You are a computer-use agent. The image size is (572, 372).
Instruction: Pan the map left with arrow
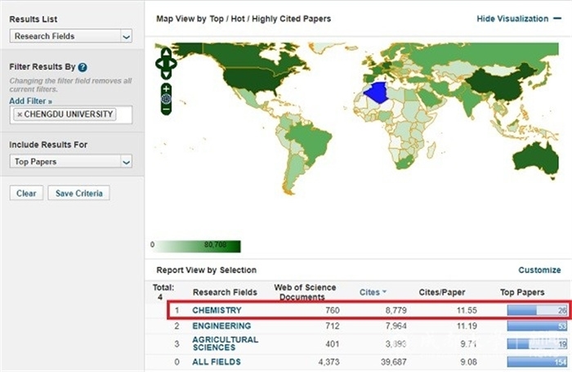click(159, 61)
